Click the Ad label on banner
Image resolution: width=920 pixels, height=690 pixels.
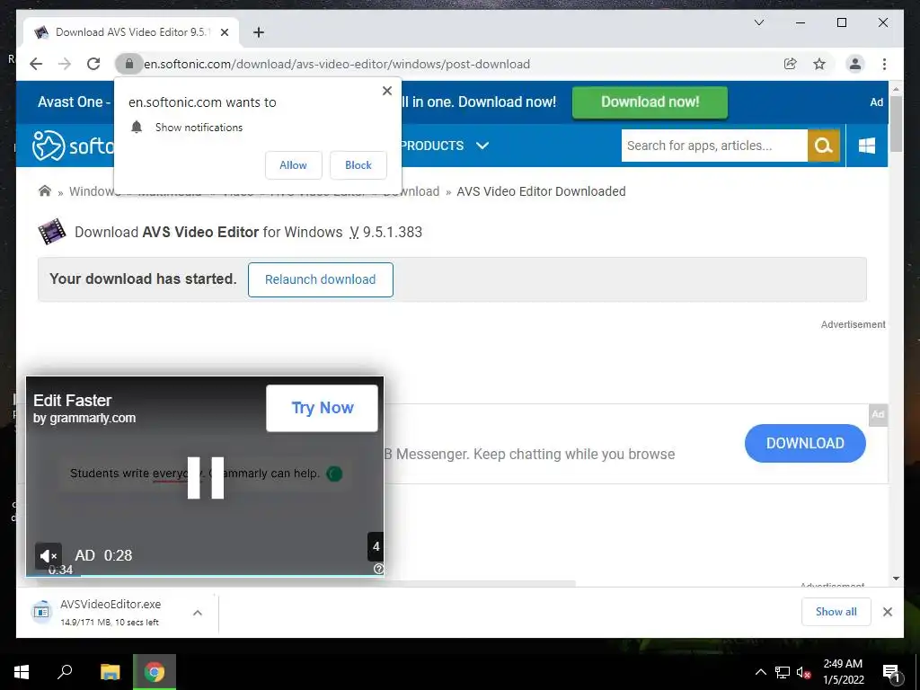coord(876,102)
